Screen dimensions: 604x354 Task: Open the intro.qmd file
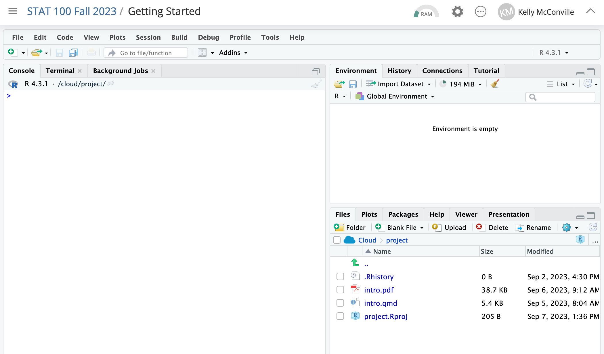380,303
